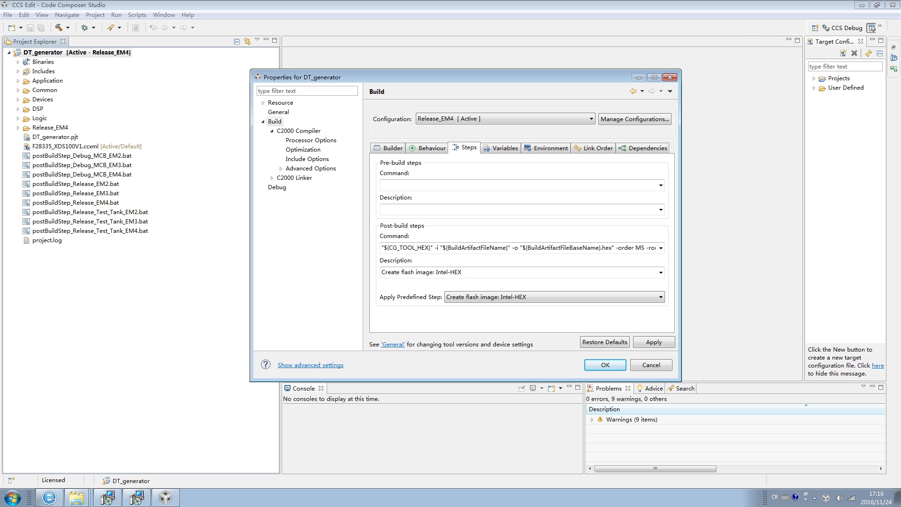Click Open Perspective icon beside CCS Debug

[x=815, y=28]
